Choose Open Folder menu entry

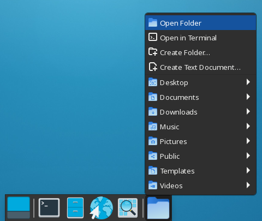pos(200,23)
